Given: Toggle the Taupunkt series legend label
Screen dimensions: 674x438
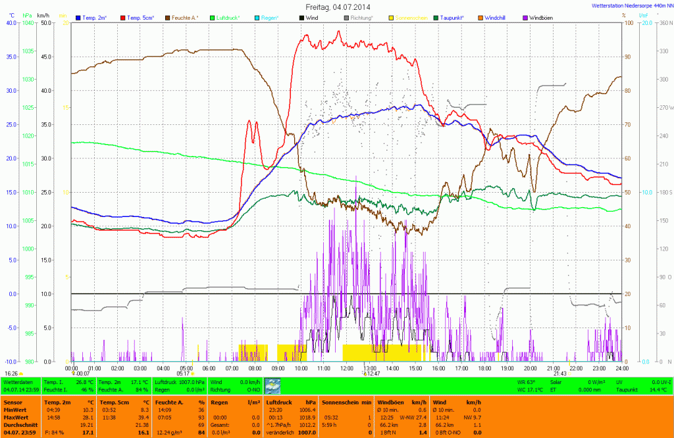Looking at the screenshot, I should coord(453,16).
